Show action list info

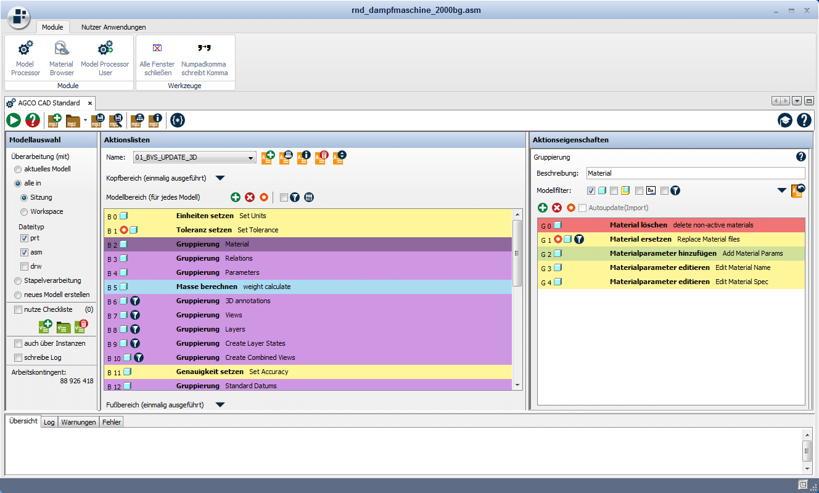304,157
